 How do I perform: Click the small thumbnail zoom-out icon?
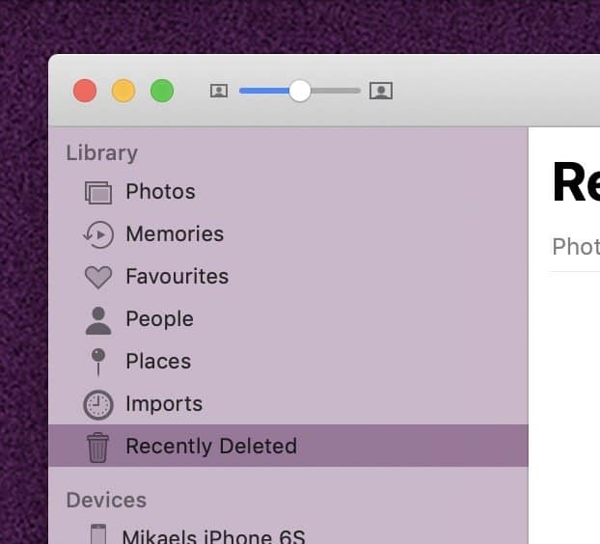[219, 91]
